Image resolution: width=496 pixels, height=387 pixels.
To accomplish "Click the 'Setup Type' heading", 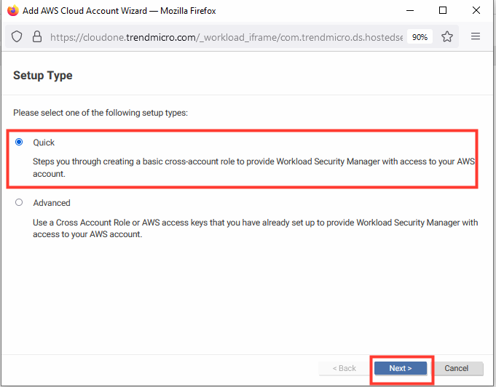I will 43,76.
